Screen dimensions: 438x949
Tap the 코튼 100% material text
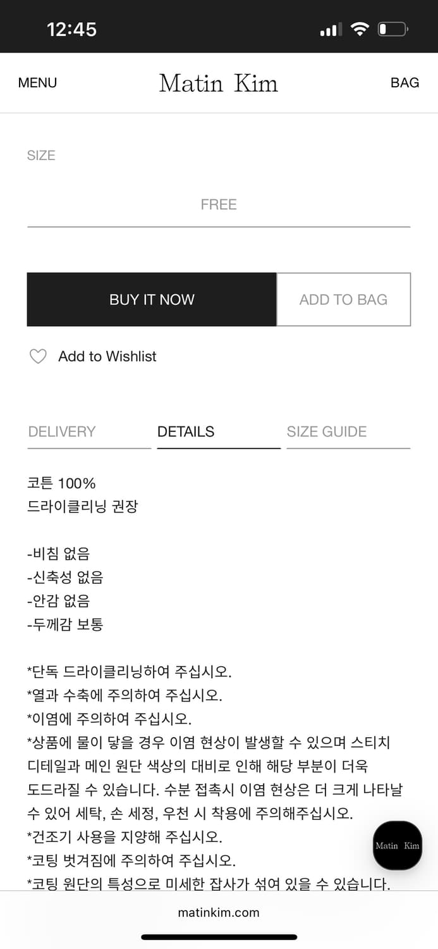(61, 483)
